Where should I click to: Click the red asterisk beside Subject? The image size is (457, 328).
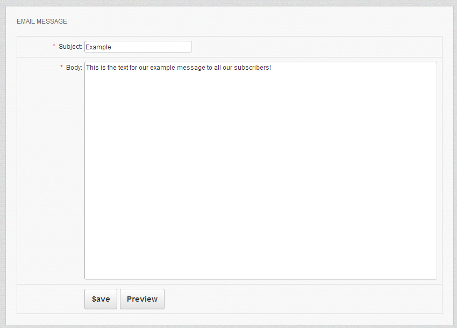(54, 47)
